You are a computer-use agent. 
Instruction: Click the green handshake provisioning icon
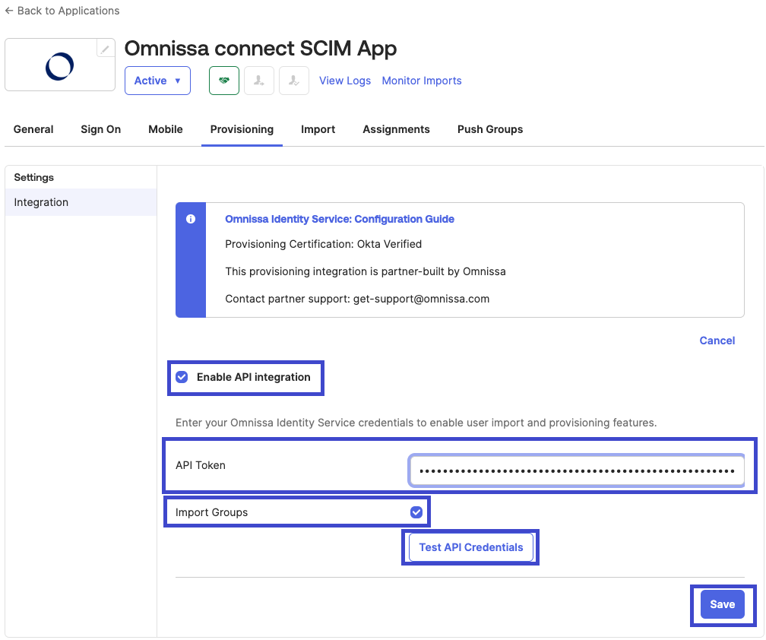[x=224, y=81]
